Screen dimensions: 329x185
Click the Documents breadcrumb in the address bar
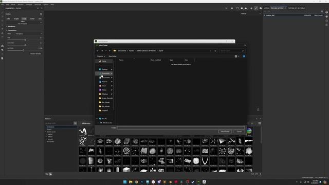click(122, 51)
